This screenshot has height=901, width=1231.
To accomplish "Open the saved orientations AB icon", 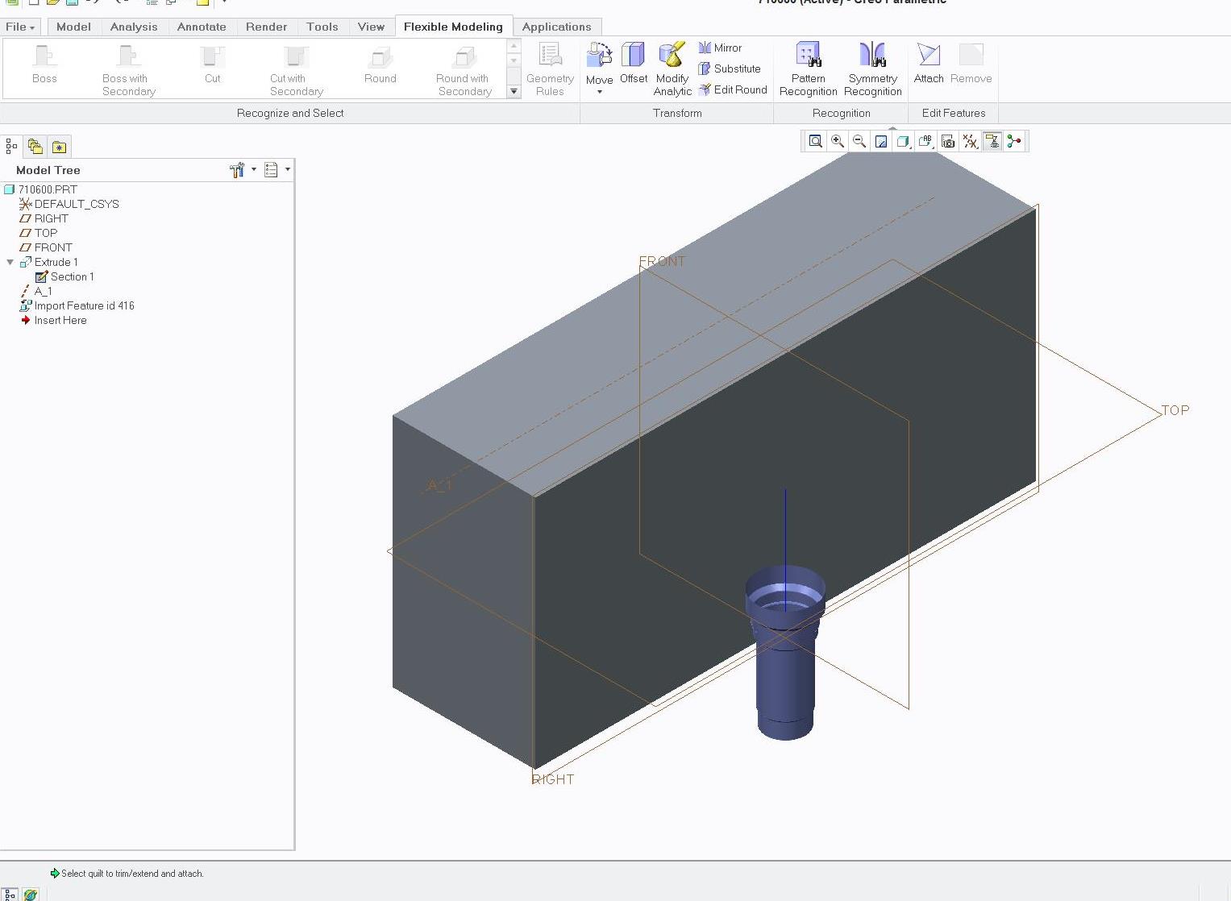I will point(925,141).
